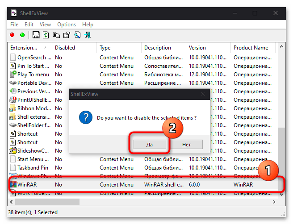Click Context Menu type in Taskband Pin row

click(x=117, y=168)
